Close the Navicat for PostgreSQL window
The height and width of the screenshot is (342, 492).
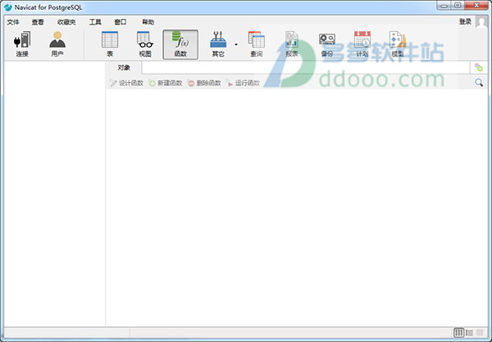(476, 6)
